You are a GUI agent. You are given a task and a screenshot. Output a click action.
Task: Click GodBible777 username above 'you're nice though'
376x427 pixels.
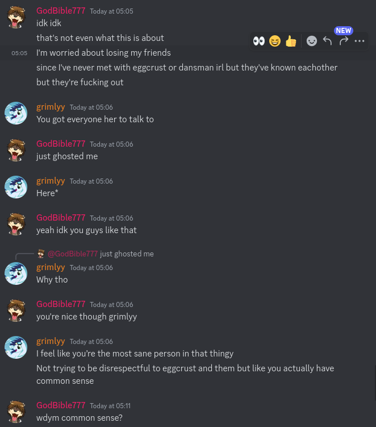pos(61,304)
